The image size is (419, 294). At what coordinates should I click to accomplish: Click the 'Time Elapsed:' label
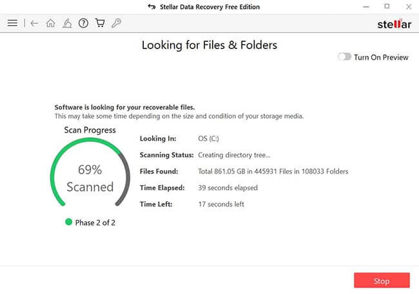pos(162,188)
